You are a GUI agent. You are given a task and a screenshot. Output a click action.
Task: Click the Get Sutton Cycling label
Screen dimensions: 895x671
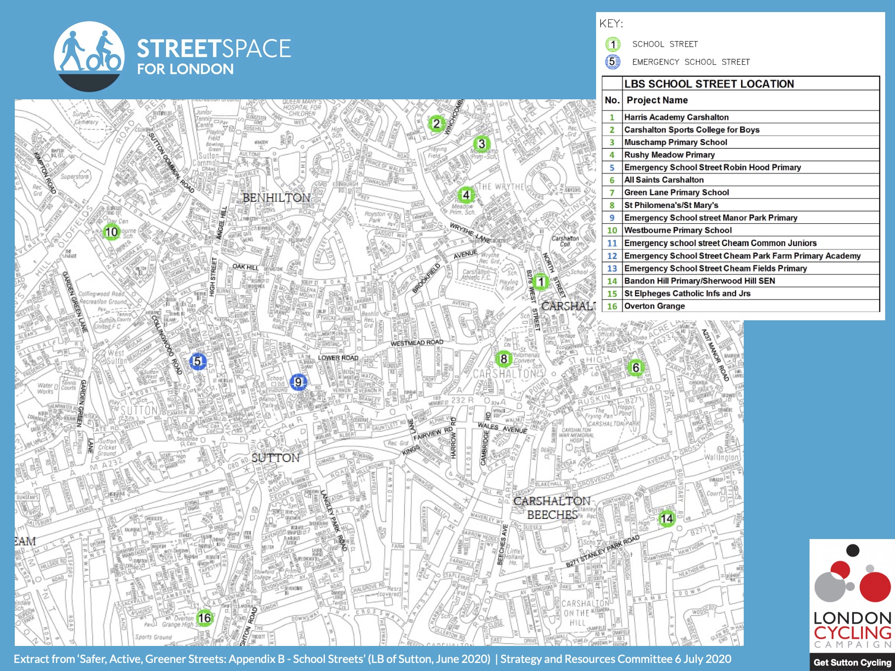point(852,663)
